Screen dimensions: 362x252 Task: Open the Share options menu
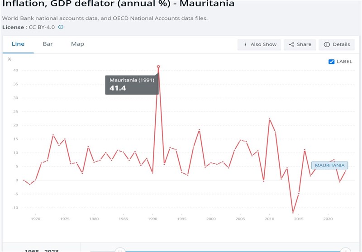[300, 44]
